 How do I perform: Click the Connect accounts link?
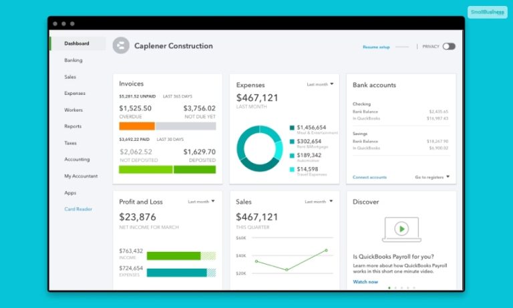coord(369,177)
